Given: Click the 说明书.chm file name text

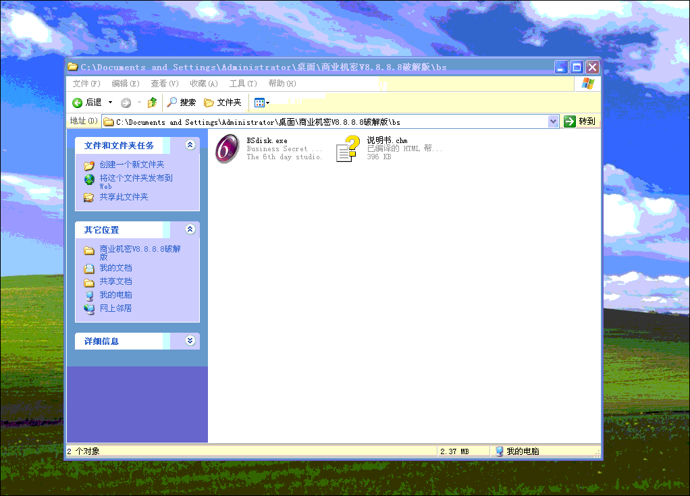Looking at the screenshot, I should click(388, 140).
